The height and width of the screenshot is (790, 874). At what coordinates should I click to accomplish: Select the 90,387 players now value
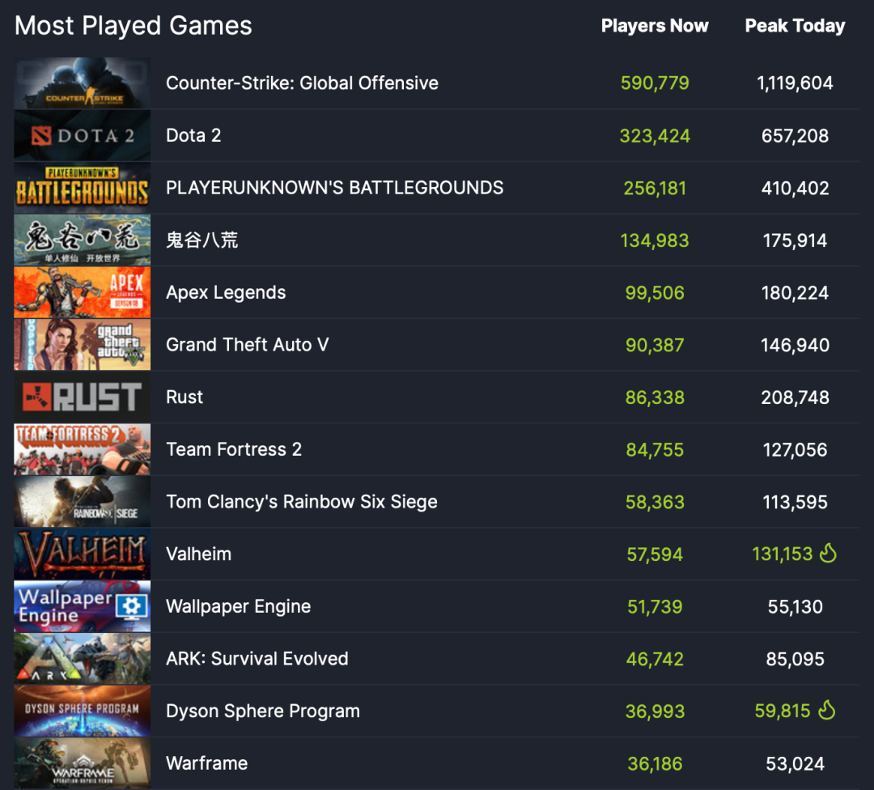pyautogui.click(x=655, y=346)
